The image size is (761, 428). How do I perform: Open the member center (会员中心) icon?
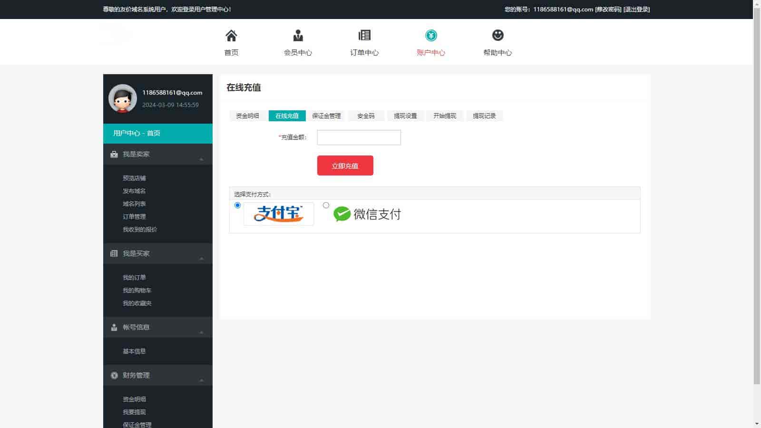point(298,36)
